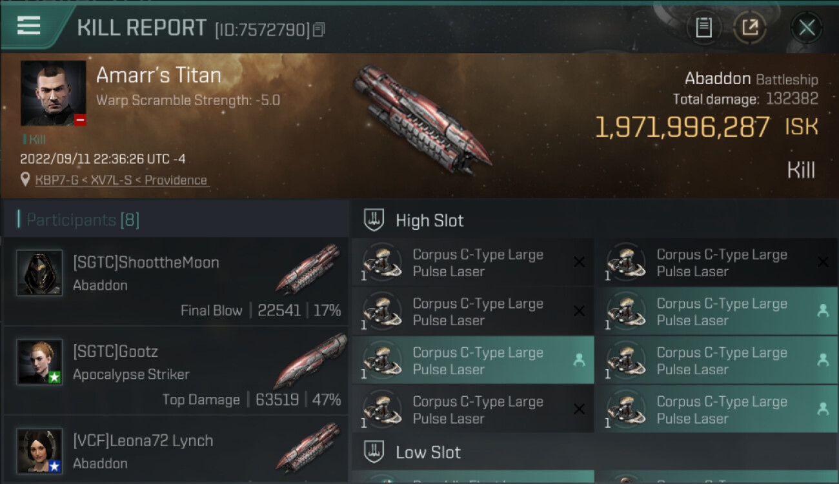Click the High Slot shield icon
This screenshot has width=839, height=484.
[374, 220]
